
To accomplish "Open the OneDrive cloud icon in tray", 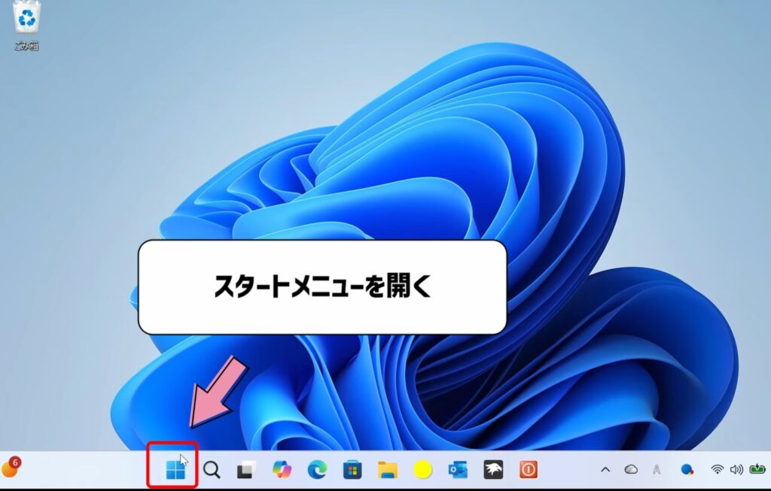I will pos(631,469).
